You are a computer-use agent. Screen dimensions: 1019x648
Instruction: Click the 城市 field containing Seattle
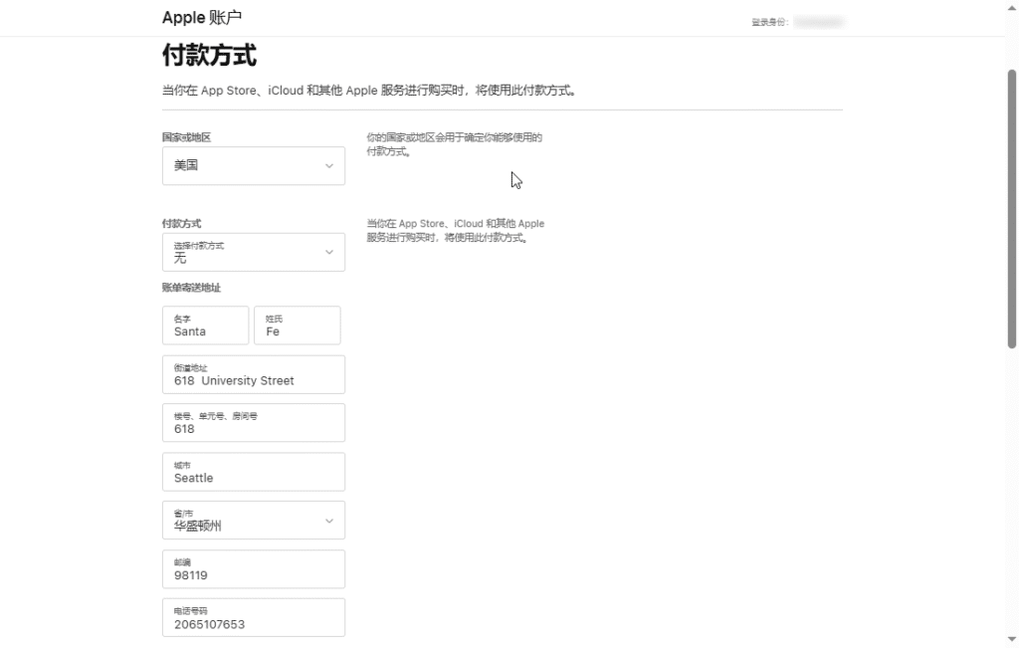253,472
